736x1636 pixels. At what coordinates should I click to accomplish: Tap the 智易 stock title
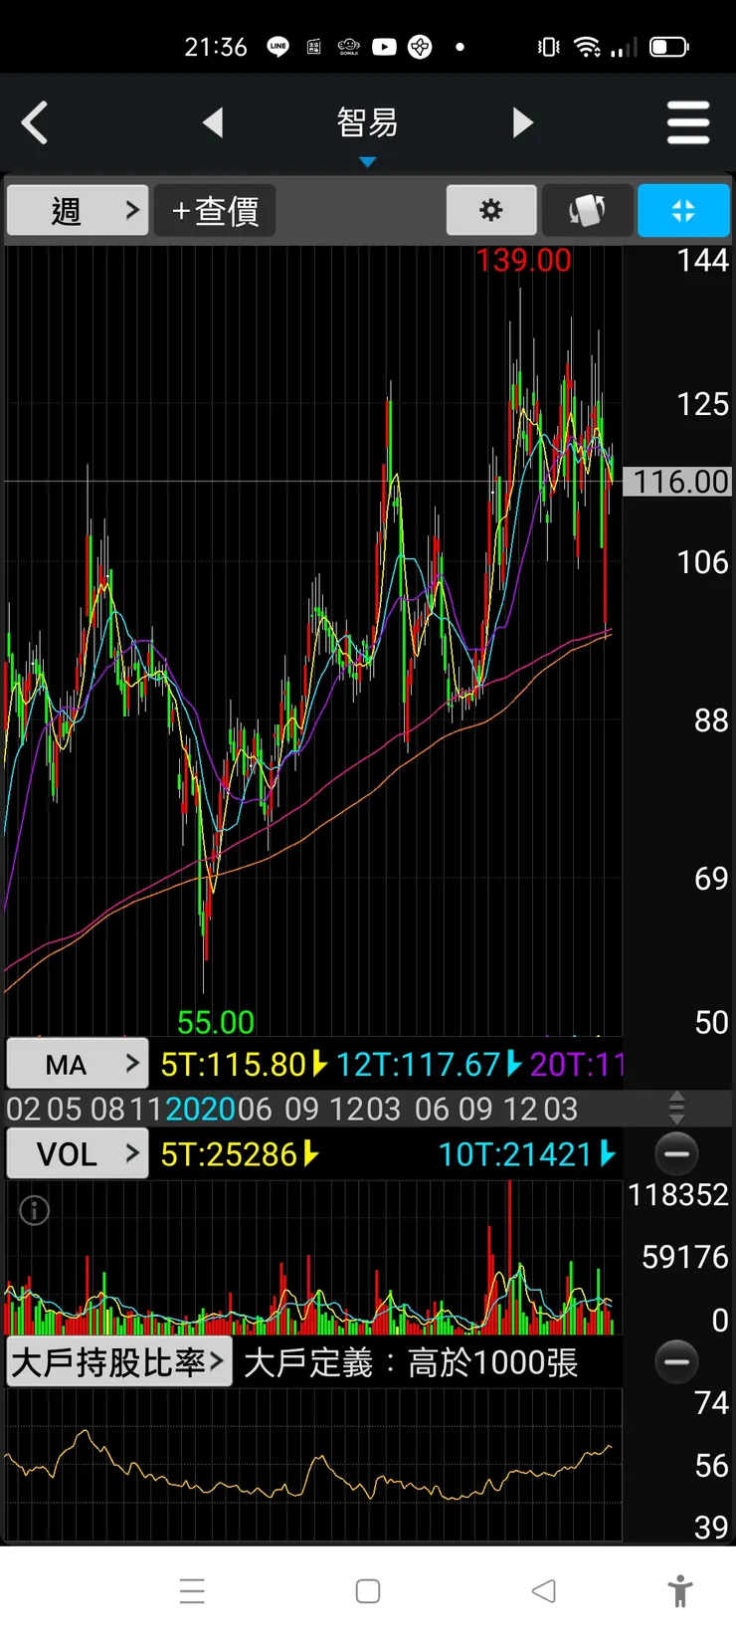point(367,122)
